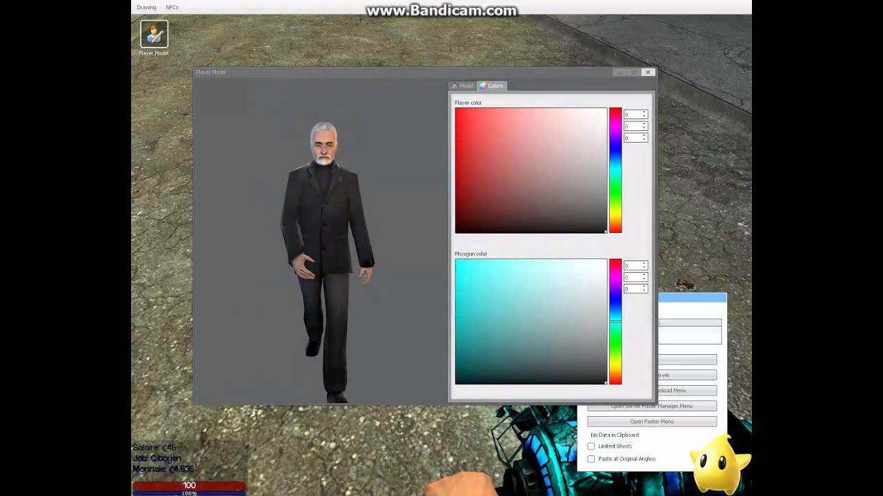The height and width of the screenshot is (496, 883).
Task: Click the Player color label
Action: click(468, 103)
